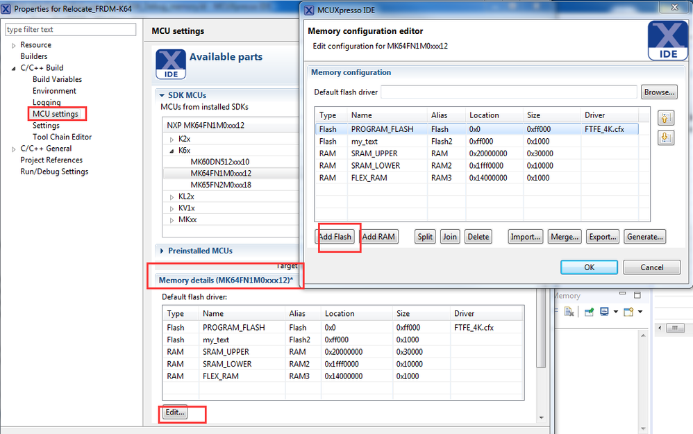The width and height of the screenshot is (693, 434).
Task: Click the Merge... button
Action: coord(565,237)
